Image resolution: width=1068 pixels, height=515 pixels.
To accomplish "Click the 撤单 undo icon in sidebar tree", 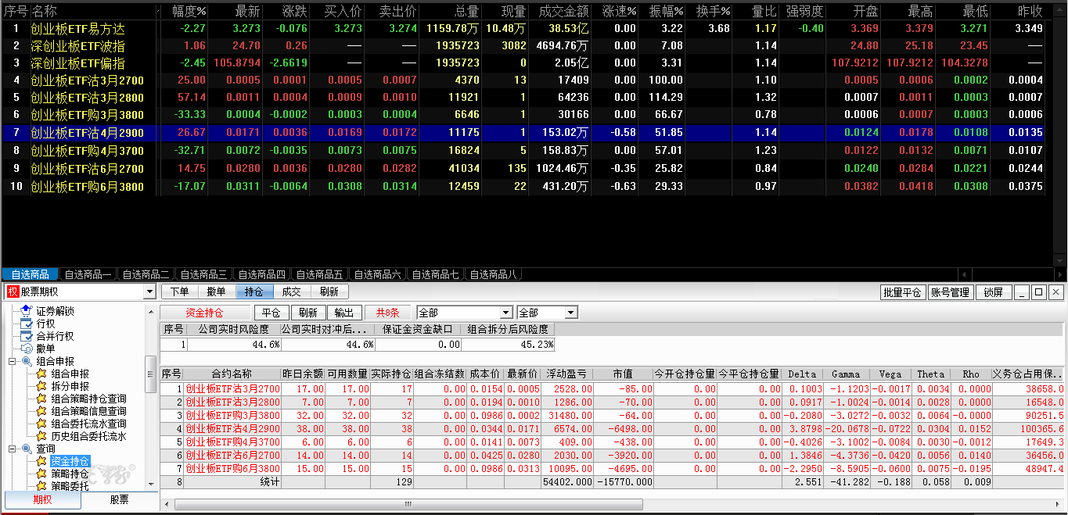I will 26,349.
